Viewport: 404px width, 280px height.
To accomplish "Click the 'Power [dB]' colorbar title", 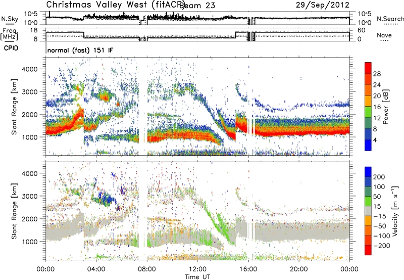I will (386, 107).
